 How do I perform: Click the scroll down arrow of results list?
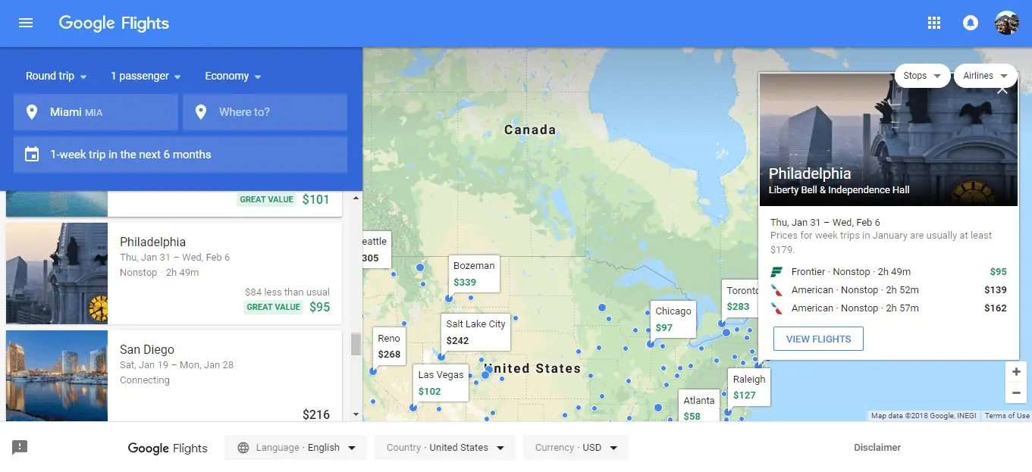point(356,415)
